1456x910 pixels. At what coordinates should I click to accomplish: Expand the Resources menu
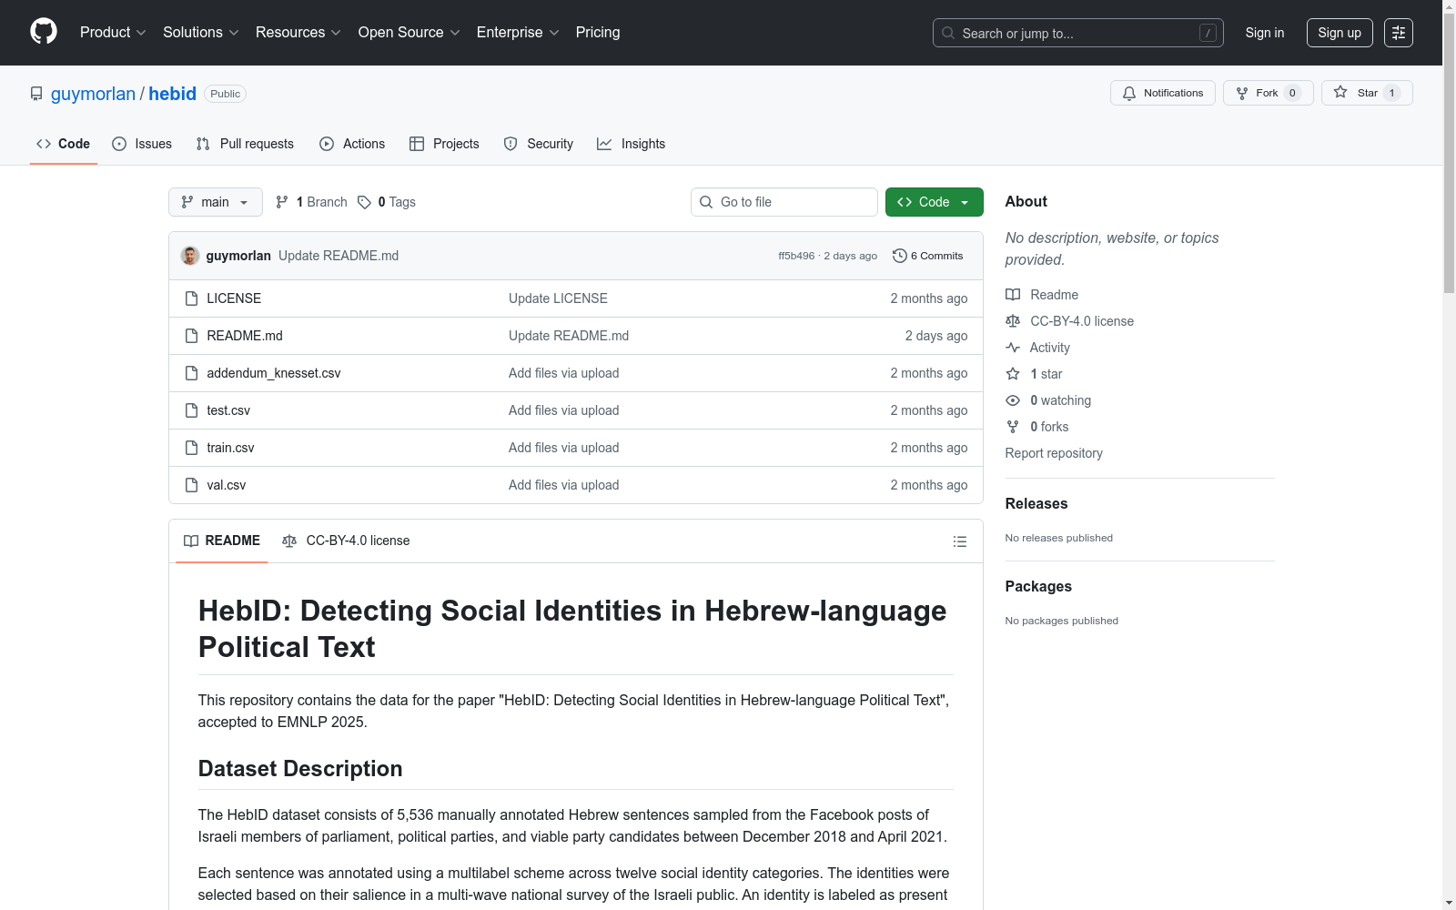pos(298,32)
